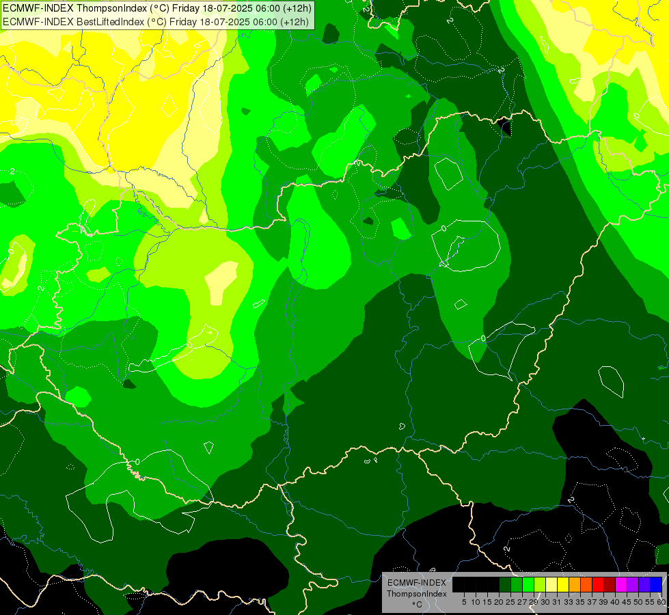Viewport: 669px width, 615px height.
Task: Click legend scale value 15
Action: [487, 602]
